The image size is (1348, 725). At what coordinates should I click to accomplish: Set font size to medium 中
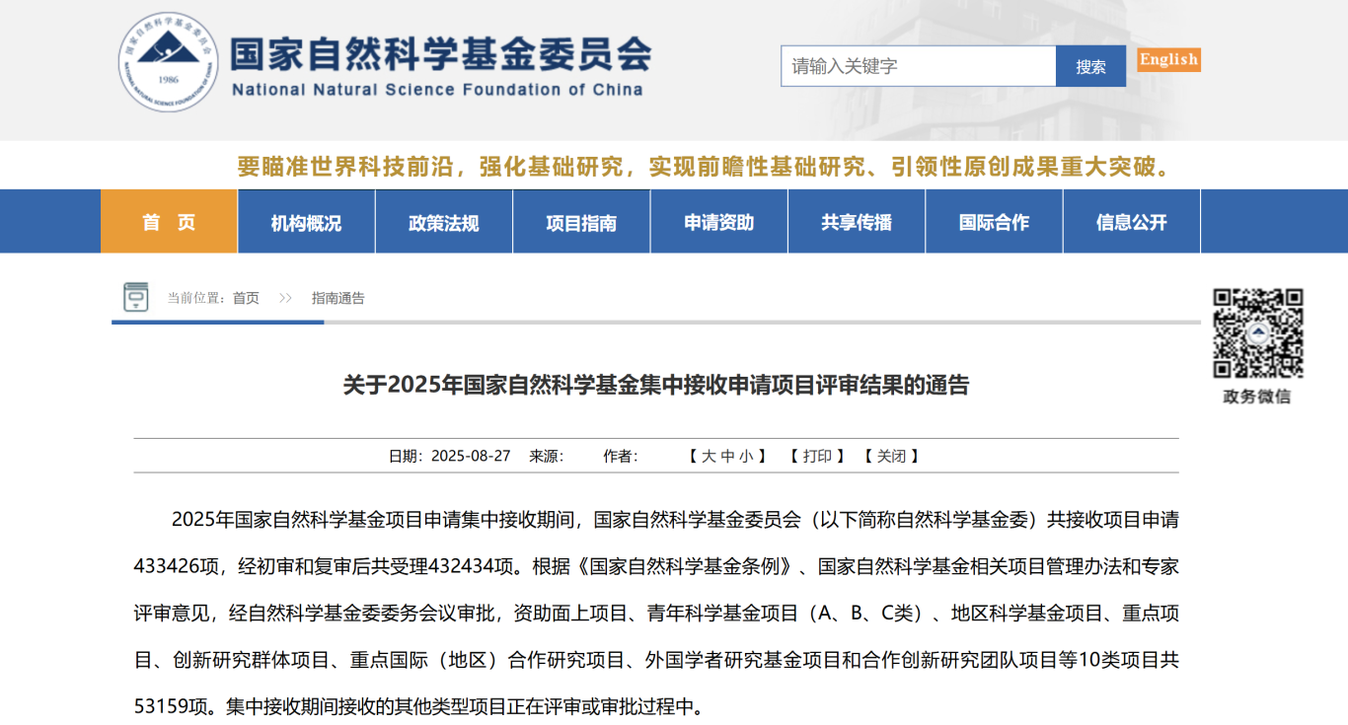(727, 456)
